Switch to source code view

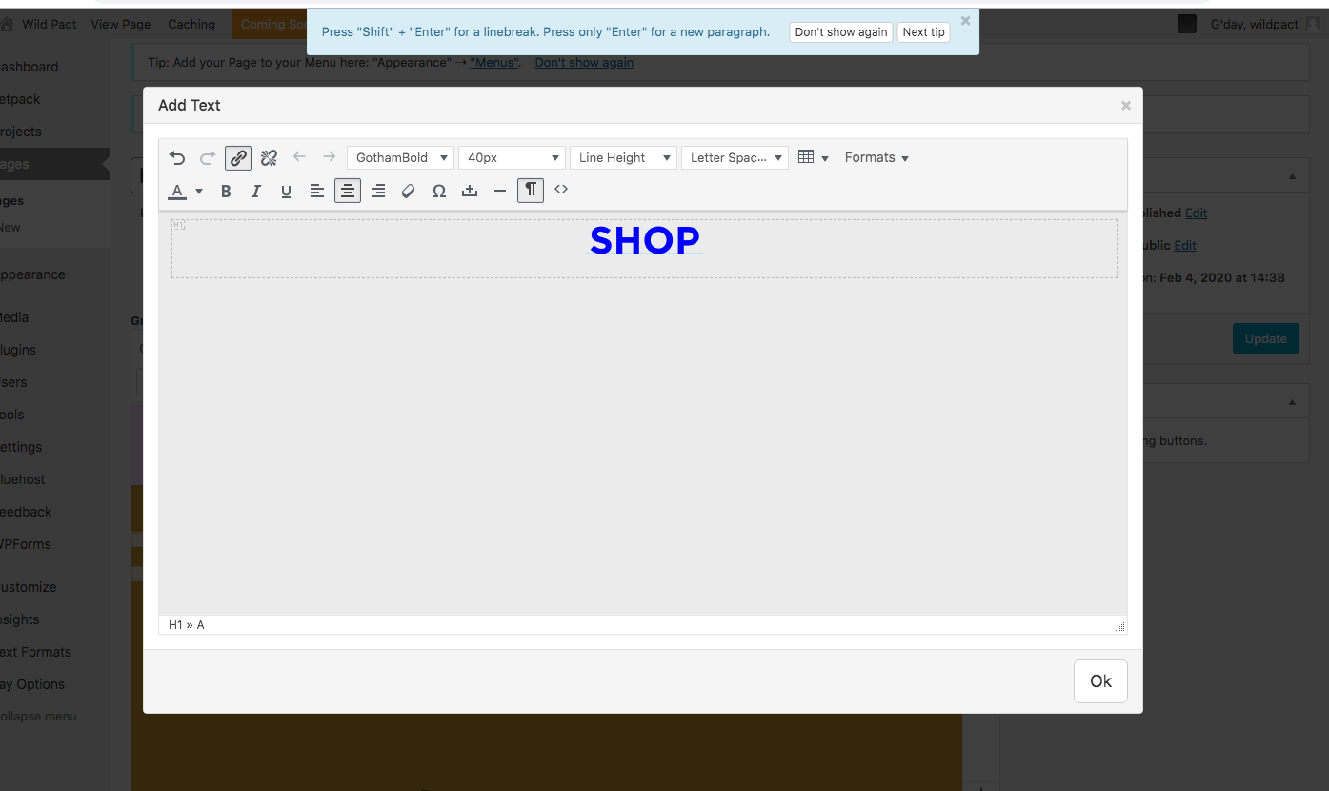(561, 190)
